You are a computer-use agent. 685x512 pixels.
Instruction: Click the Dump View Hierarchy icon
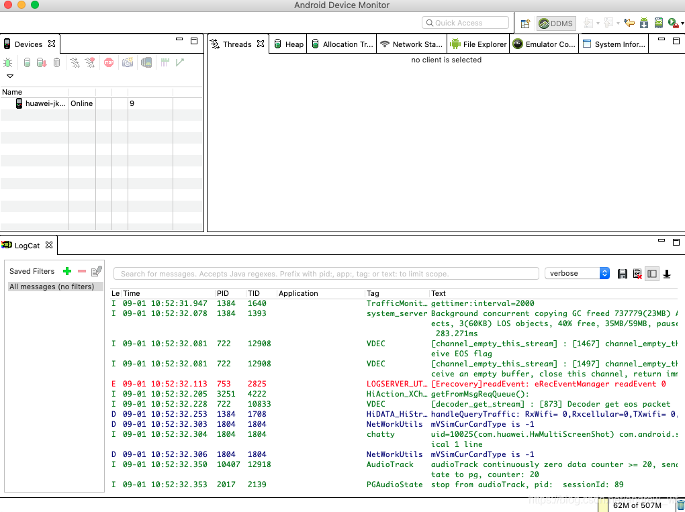pyautogui.click(x=146, y=62)
